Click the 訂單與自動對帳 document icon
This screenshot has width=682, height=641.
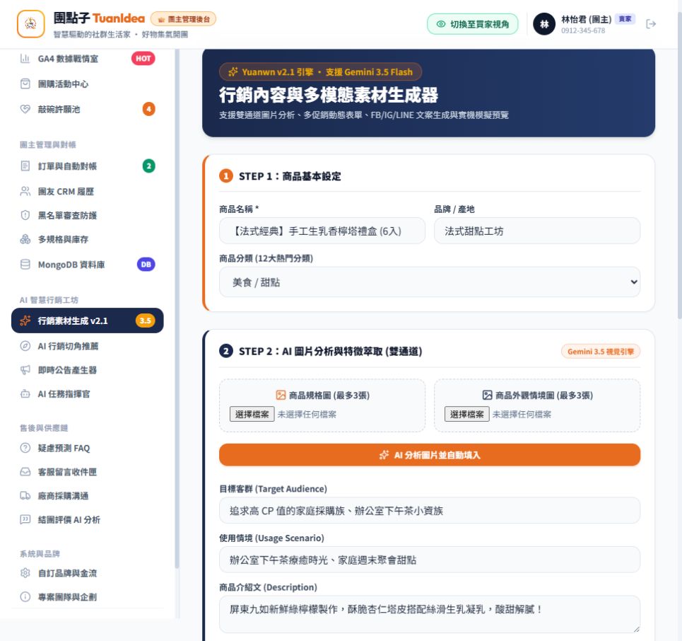25,166
